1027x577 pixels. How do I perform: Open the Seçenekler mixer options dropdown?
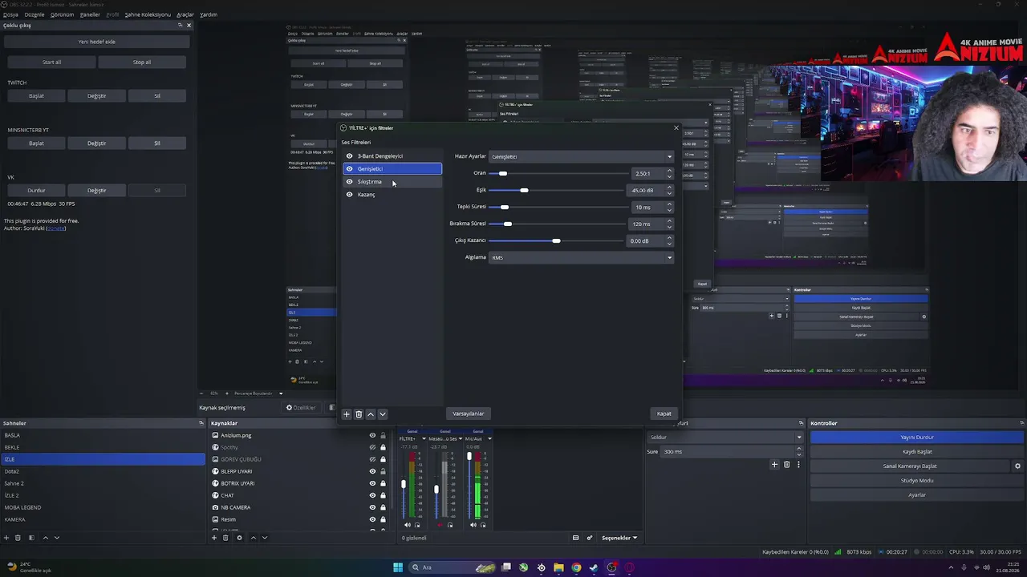coord(619,538)
